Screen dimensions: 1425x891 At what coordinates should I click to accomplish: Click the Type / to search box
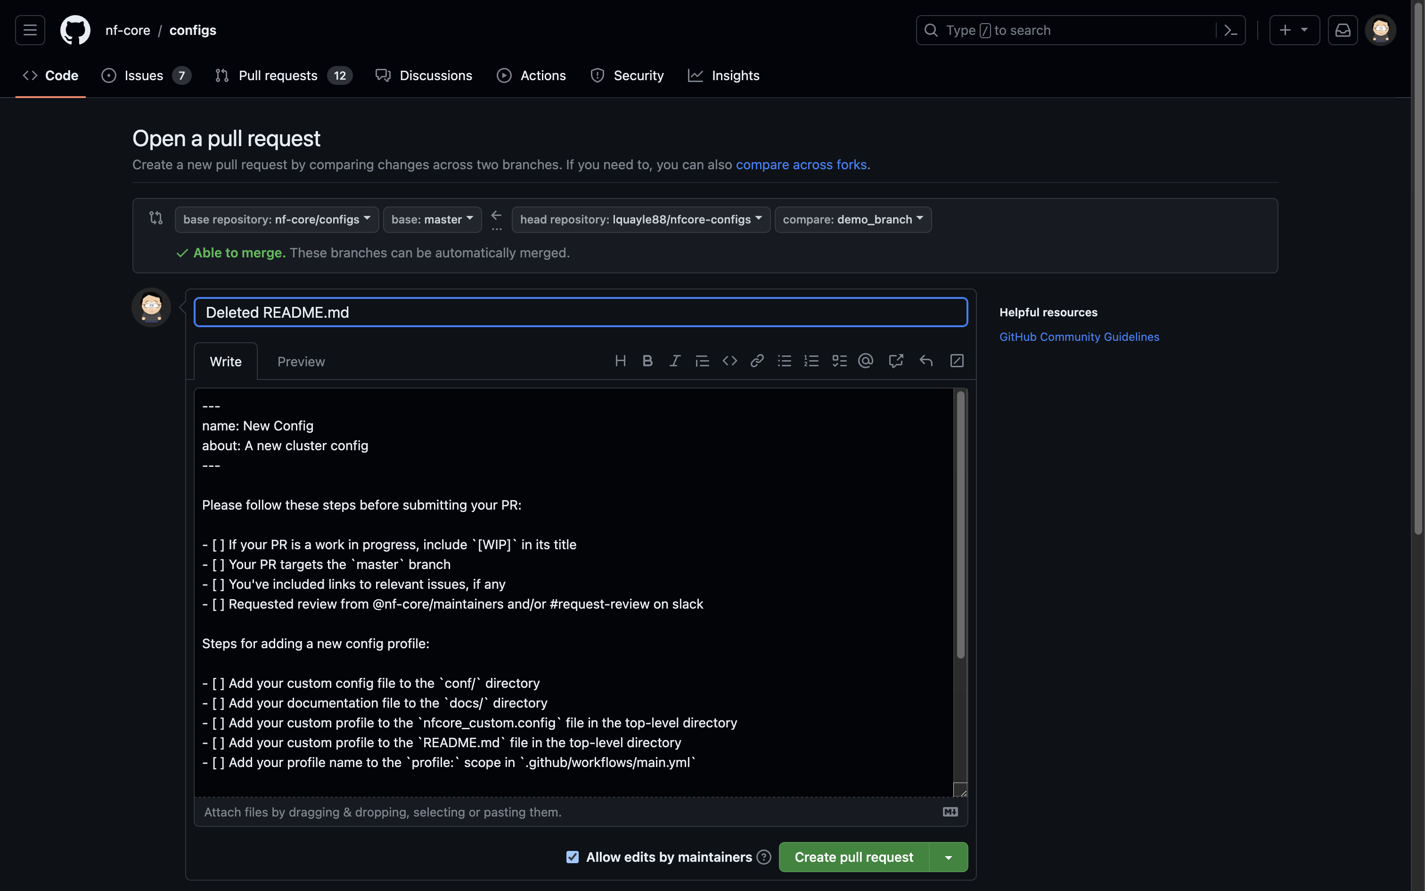click(x=1081, y=30)
